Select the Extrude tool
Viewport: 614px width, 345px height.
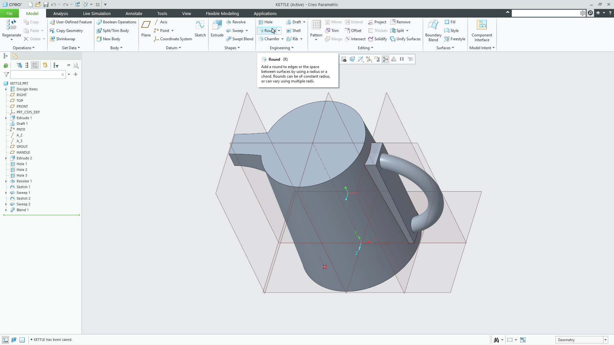(217, 28)
